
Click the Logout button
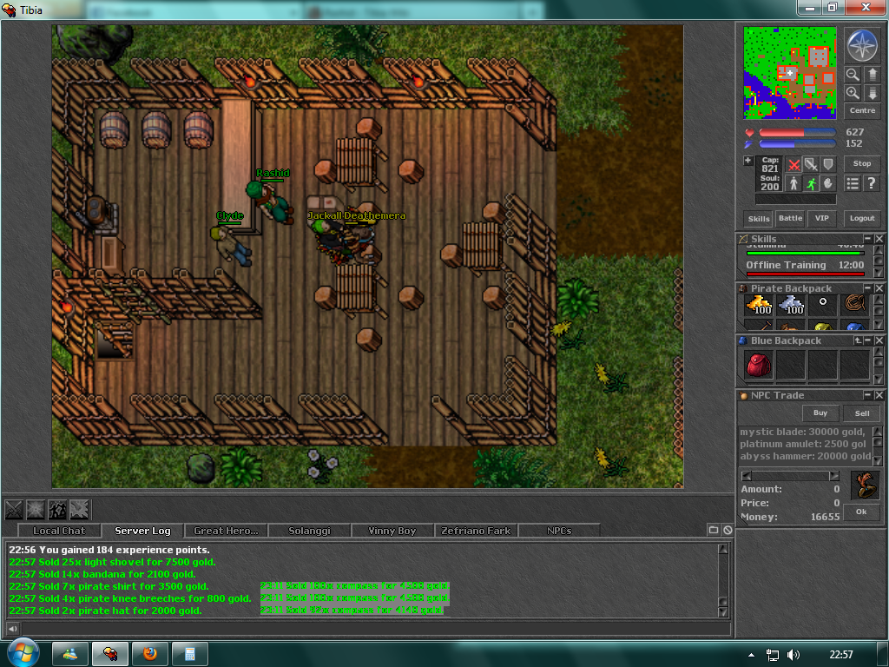862,219
